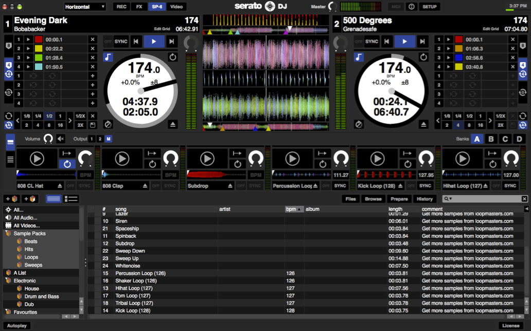The image size is (531, 331).
Task: Eject sample from Subdrop slot
Action: (231, 186)
